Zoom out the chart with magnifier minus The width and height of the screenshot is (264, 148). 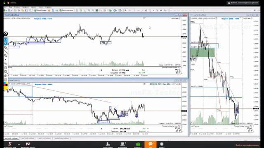[x=93, y=10]
